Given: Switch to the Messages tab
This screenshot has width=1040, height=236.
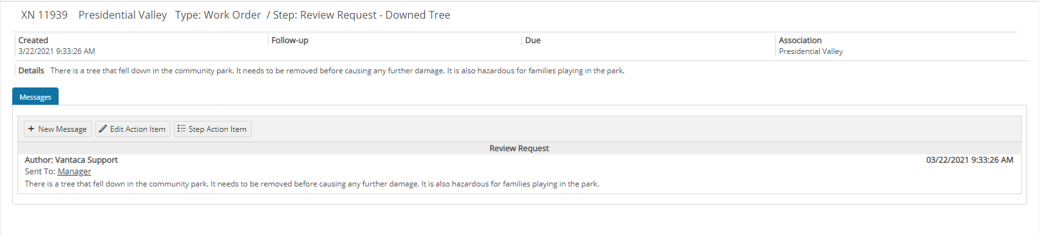Looking at the screenshot, I should tap(35, 96).
